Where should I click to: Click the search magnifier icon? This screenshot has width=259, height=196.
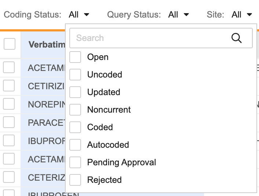[237, 38]
